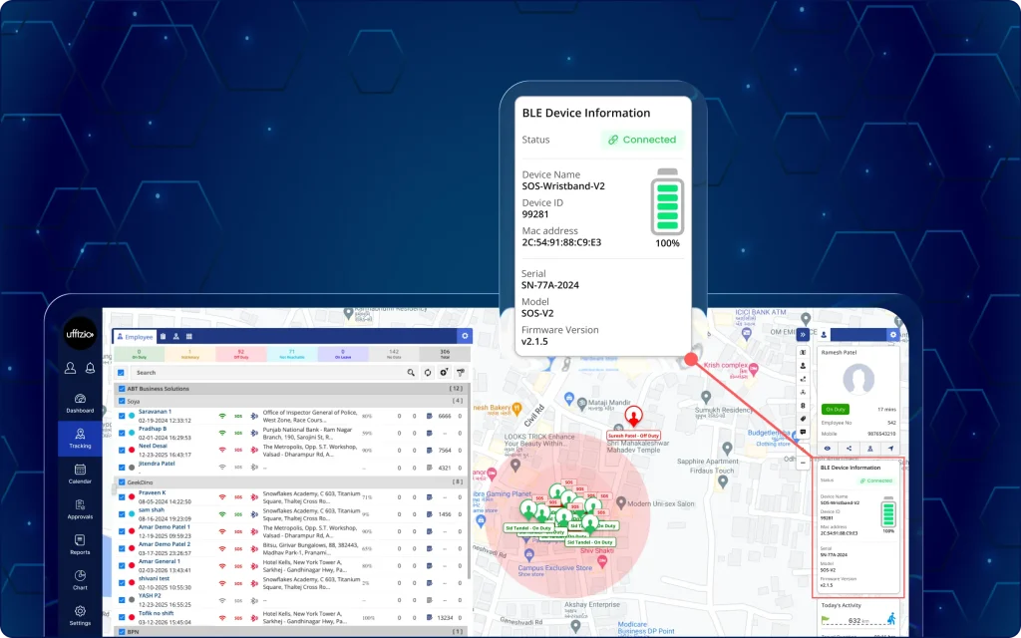The width and height of the screenshot is (1021, 638).
Task: Select the person tab in right detail panel
Action: (824, 335)
